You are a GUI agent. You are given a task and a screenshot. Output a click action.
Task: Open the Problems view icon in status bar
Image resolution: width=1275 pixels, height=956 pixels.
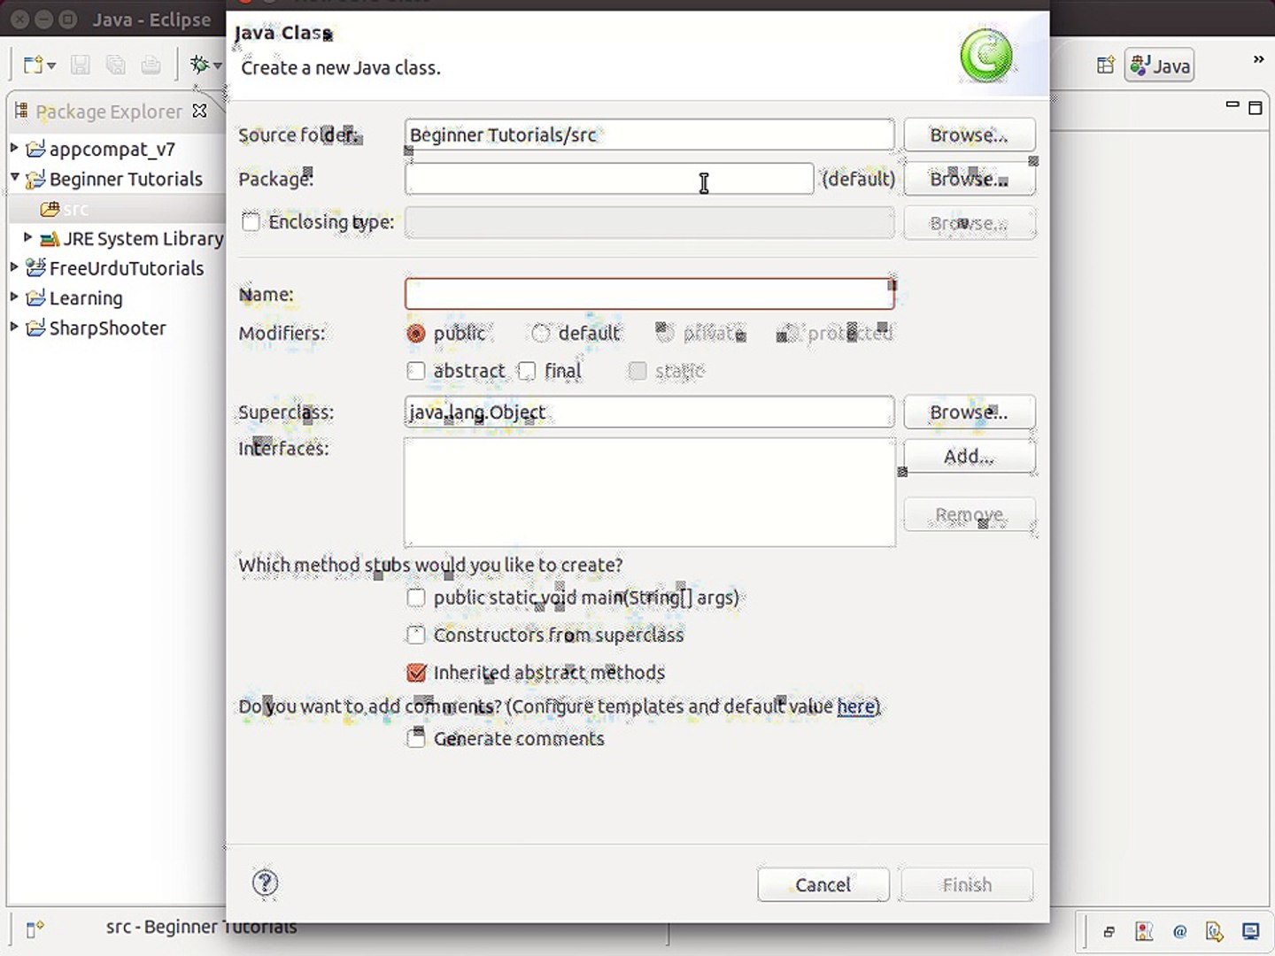coord(1144,931)
